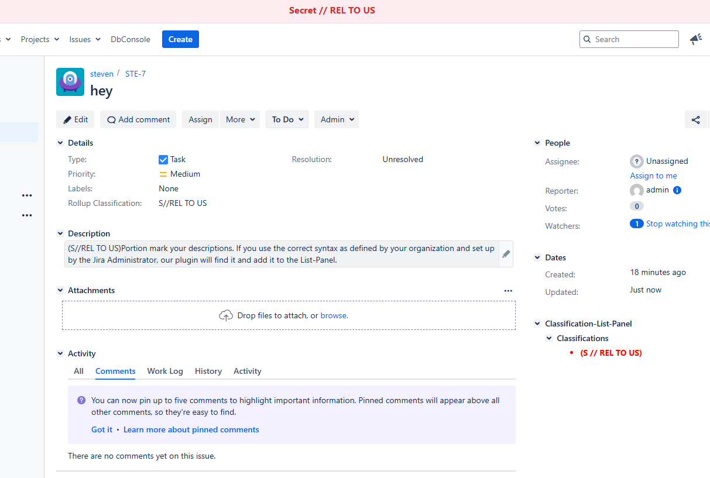The width and height of the screenshot is (710, 478).
Task: Open the To Do status dropdown
Action: coord(287,119)
